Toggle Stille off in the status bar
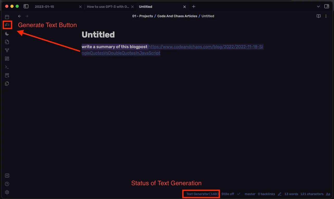334x199 pixels. coord(228,194)
